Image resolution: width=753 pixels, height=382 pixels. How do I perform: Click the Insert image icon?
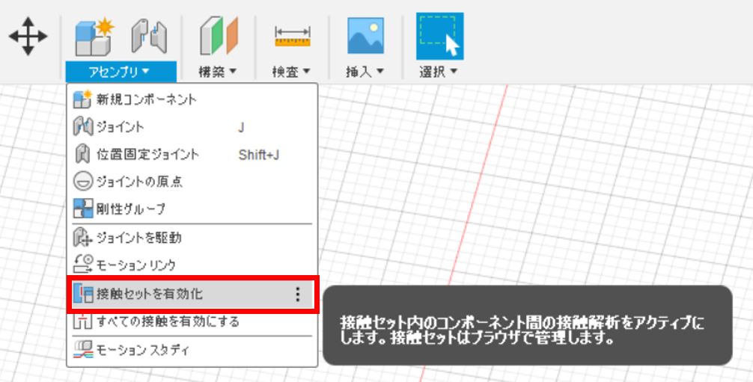pyautogui.click(x=365, y=36)
